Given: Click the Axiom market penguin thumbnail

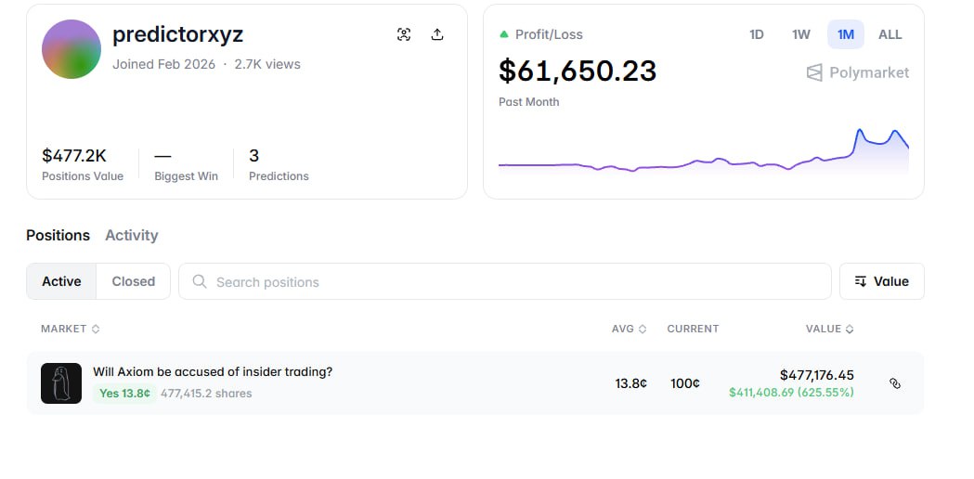Looking at the screenshot, I should click(x=61, y=383).
